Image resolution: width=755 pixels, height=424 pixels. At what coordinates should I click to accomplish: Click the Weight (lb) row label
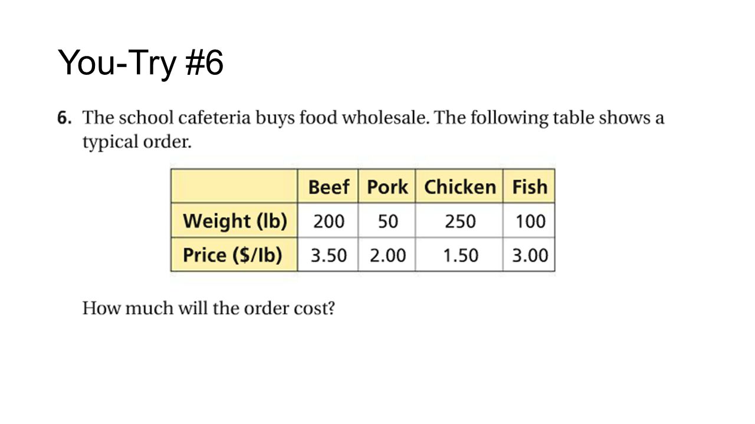click(x=235, y=221)
